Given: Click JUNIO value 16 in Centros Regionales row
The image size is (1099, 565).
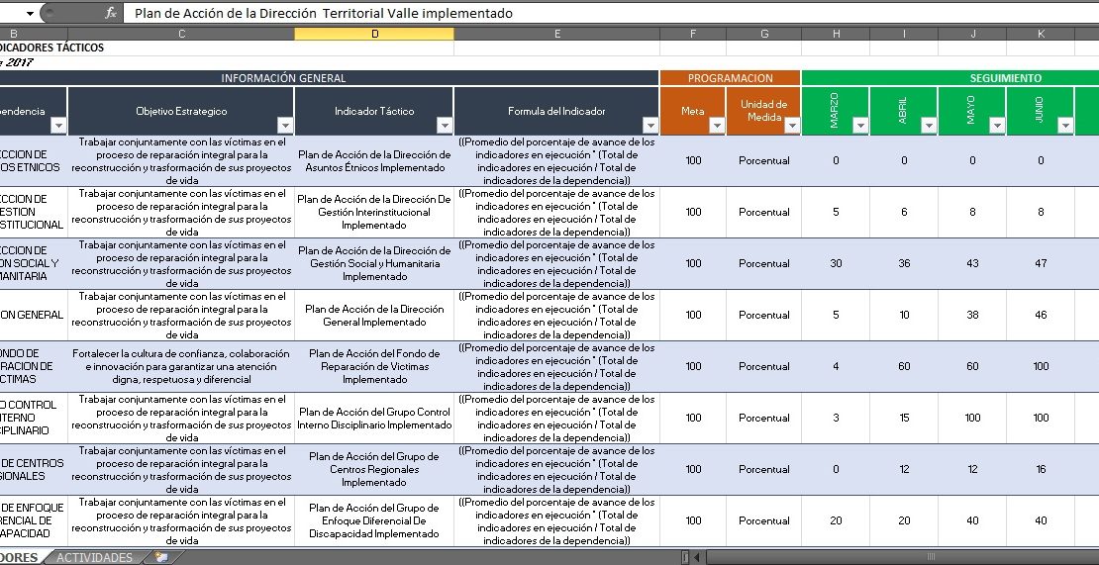Looking at the screenshot, I should click(1041, 469).
